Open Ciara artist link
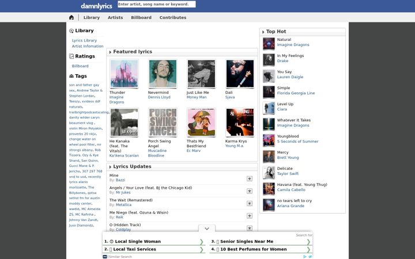The image size is (415, 259). click(x=282, y=109)
